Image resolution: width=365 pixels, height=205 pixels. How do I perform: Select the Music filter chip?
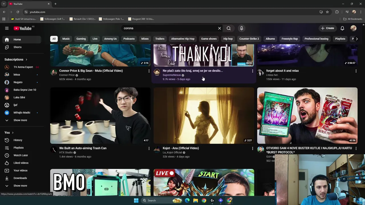coord(66,39)
